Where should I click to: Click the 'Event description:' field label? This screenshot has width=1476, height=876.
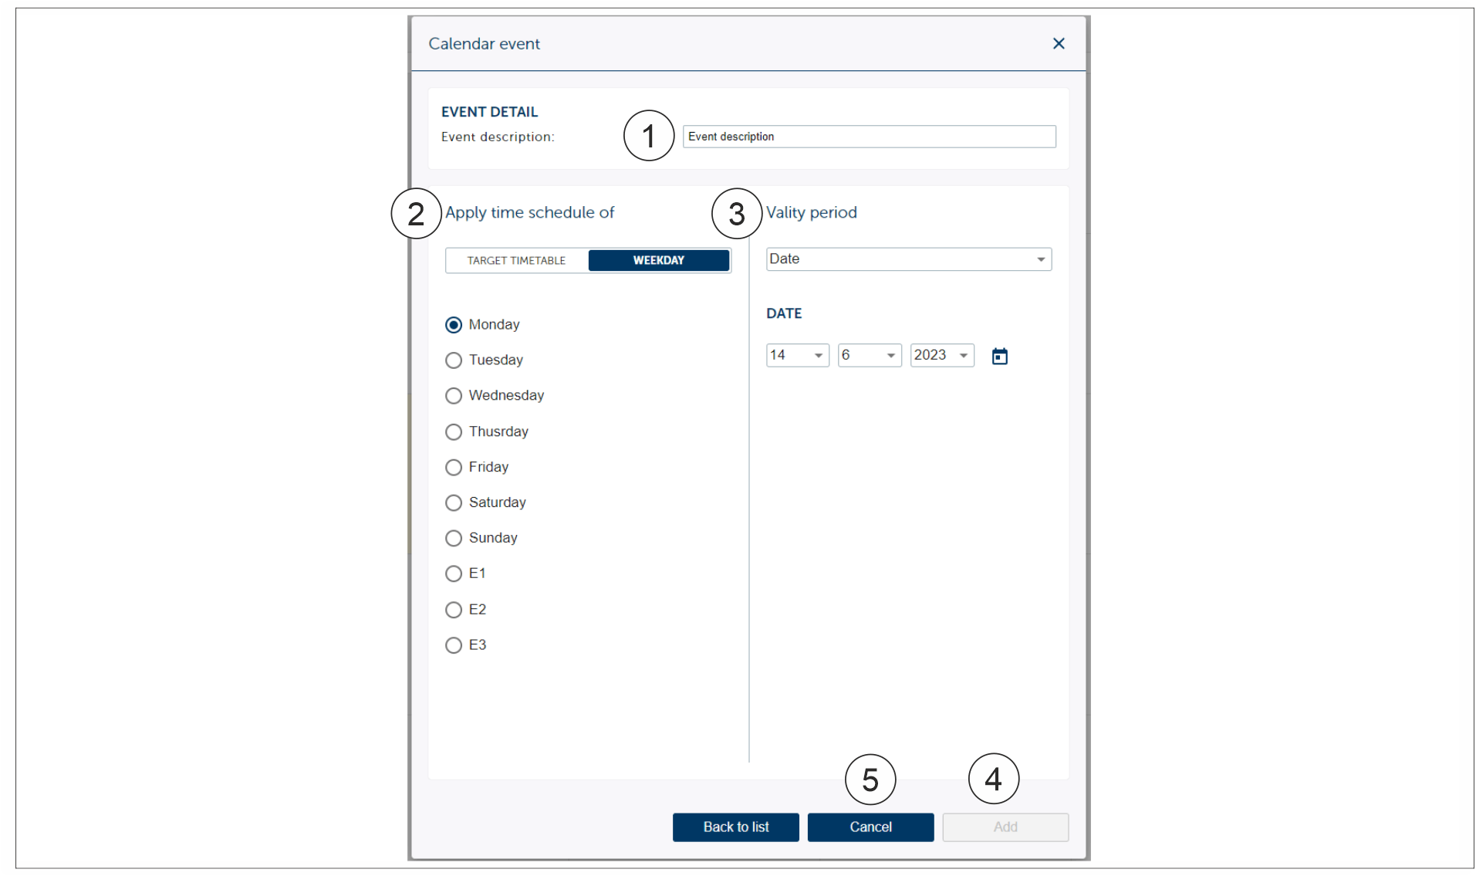pyautogui.click(x=498, y=137)
